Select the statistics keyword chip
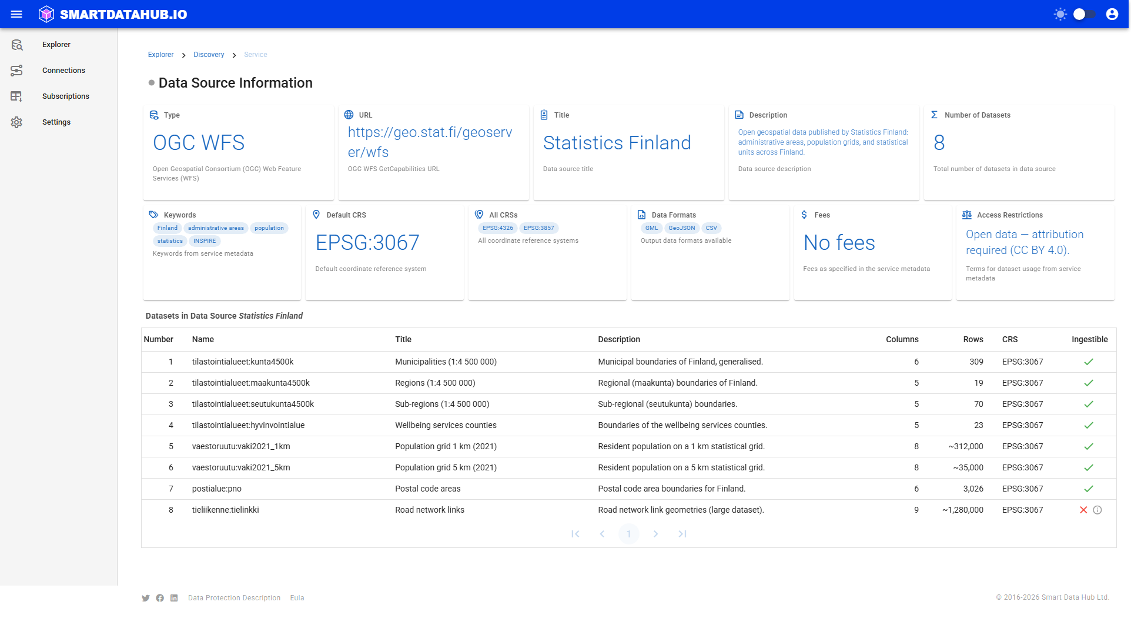Viewport: 1131px width, 635px height. point(170,241)
